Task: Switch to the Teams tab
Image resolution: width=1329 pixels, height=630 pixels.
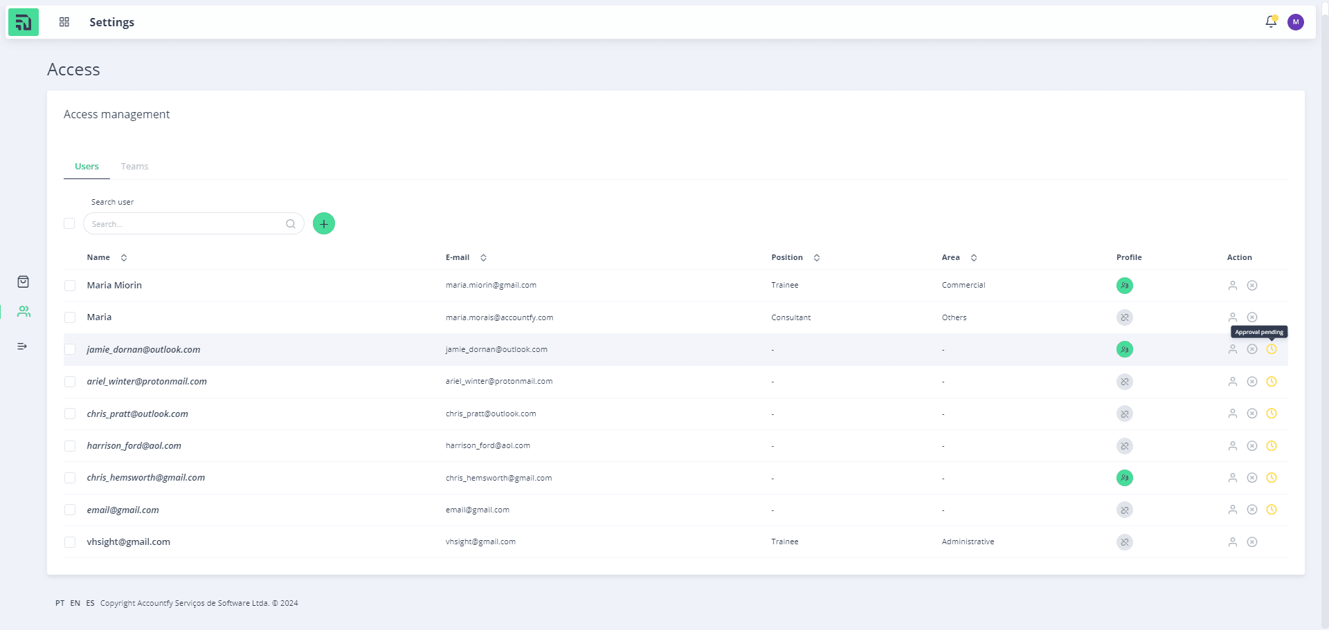Action: coord(134,167)
